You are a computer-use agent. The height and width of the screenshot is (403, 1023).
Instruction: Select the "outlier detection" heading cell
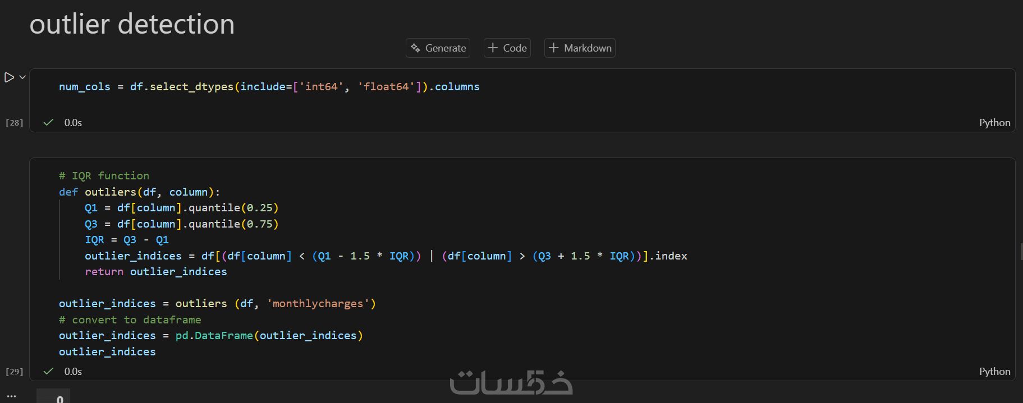coord(132,24)
